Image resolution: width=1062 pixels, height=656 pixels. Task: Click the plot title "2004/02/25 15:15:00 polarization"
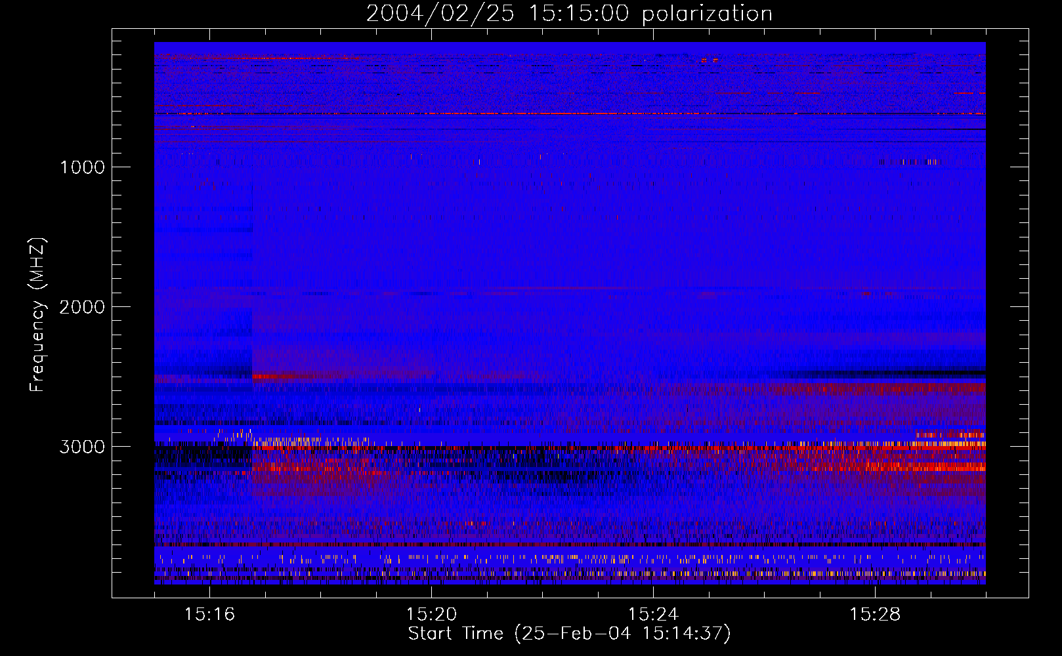(569, 14)
